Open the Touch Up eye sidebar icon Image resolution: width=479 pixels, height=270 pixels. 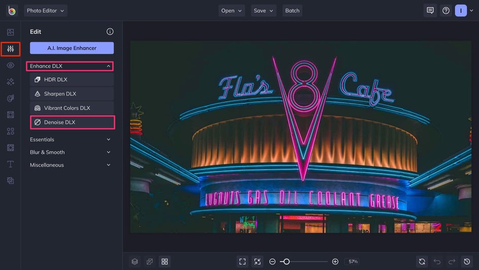click(10, 65)
